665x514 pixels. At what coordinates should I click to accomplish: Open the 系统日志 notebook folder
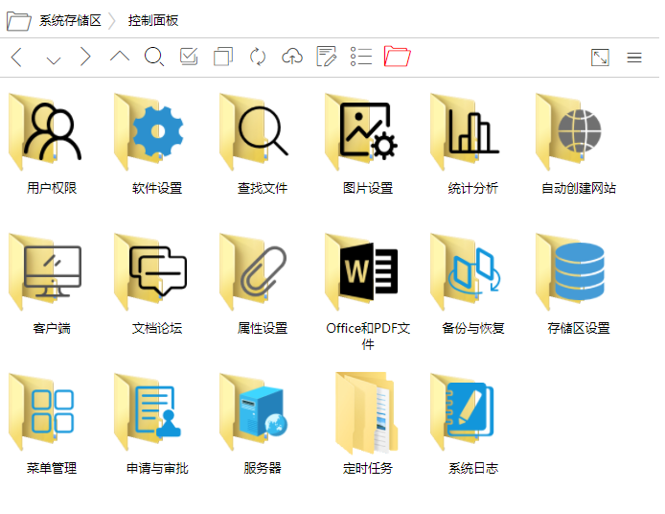(x=462, y=411)
